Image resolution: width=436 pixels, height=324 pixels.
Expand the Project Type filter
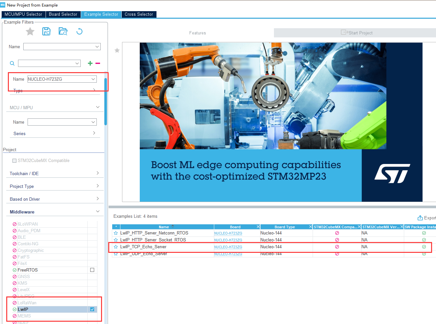point(98,186)
